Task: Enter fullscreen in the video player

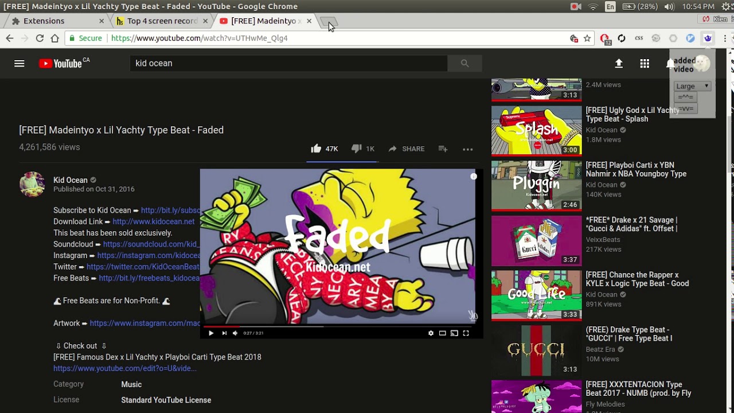Action: tap(466, 333)
